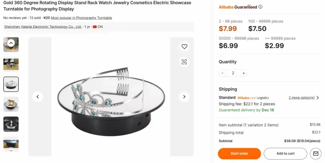The image size is (325, 163).
Task: Add product to favorites with heart icon
Action: click(184, 47)
